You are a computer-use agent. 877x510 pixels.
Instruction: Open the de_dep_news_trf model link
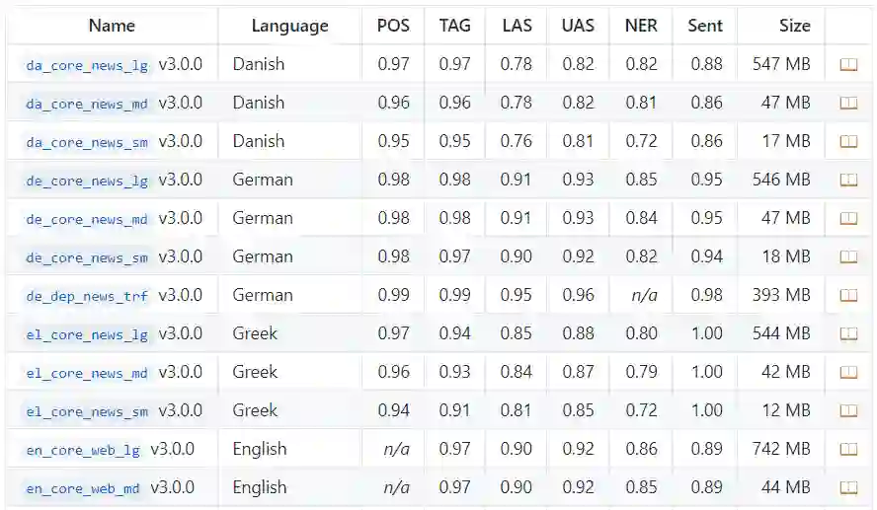(87, 296)
